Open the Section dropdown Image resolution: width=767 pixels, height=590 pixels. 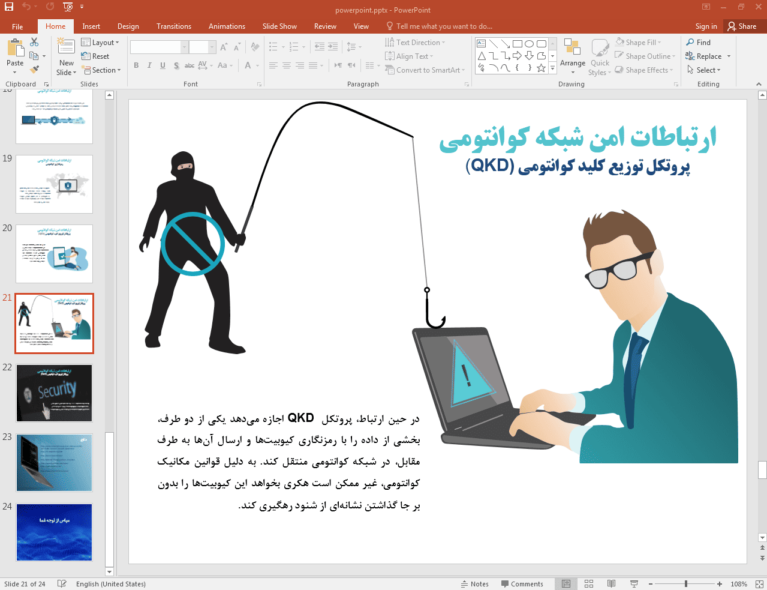[101, 70]
